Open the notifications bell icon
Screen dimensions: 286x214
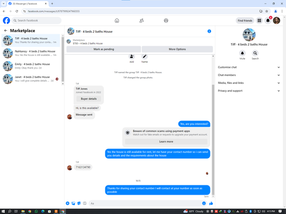point(268,21)
